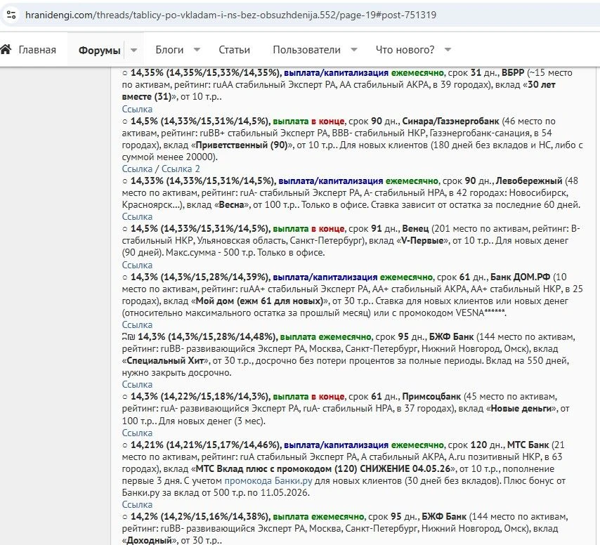Expand the Пользователи dropdown arrow
Viewport: 600px width, 545px height.
354,49
